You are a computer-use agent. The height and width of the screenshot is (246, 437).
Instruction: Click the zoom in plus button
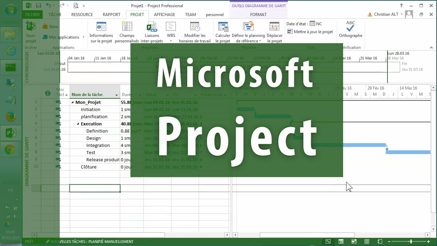pyautogui.click(x=428, y=242)
